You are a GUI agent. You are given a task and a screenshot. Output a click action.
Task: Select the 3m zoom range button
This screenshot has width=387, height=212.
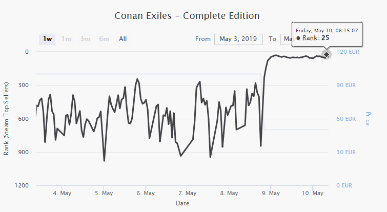[85, 39]
